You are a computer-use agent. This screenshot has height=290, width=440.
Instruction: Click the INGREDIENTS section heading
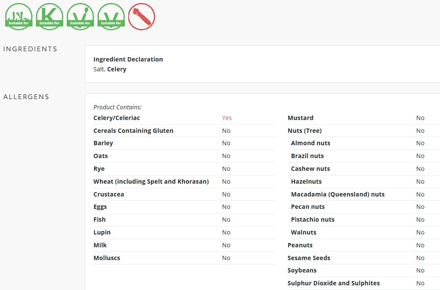(x=30, y=49)
